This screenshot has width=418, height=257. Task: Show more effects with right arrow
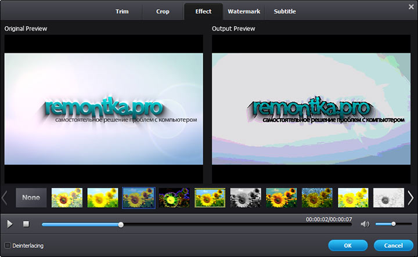[x=411, y=198]
